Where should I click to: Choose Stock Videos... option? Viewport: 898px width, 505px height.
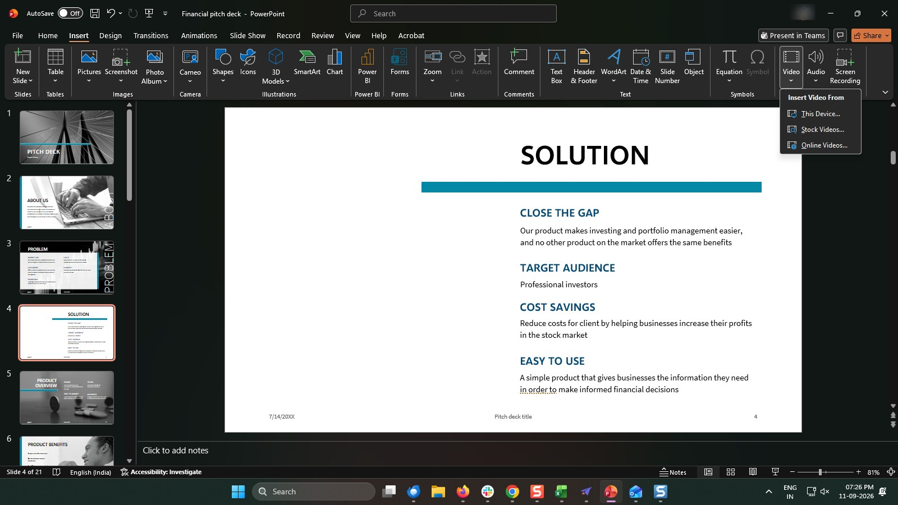(x=820, y=130)
